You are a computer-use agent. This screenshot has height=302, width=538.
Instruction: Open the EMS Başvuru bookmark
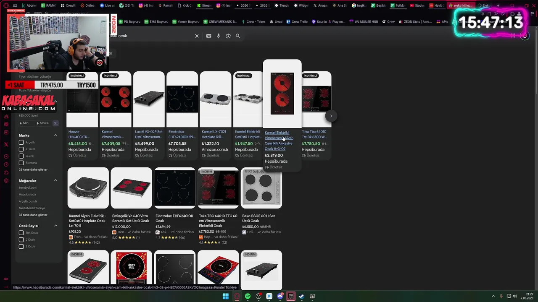point(156,21)
